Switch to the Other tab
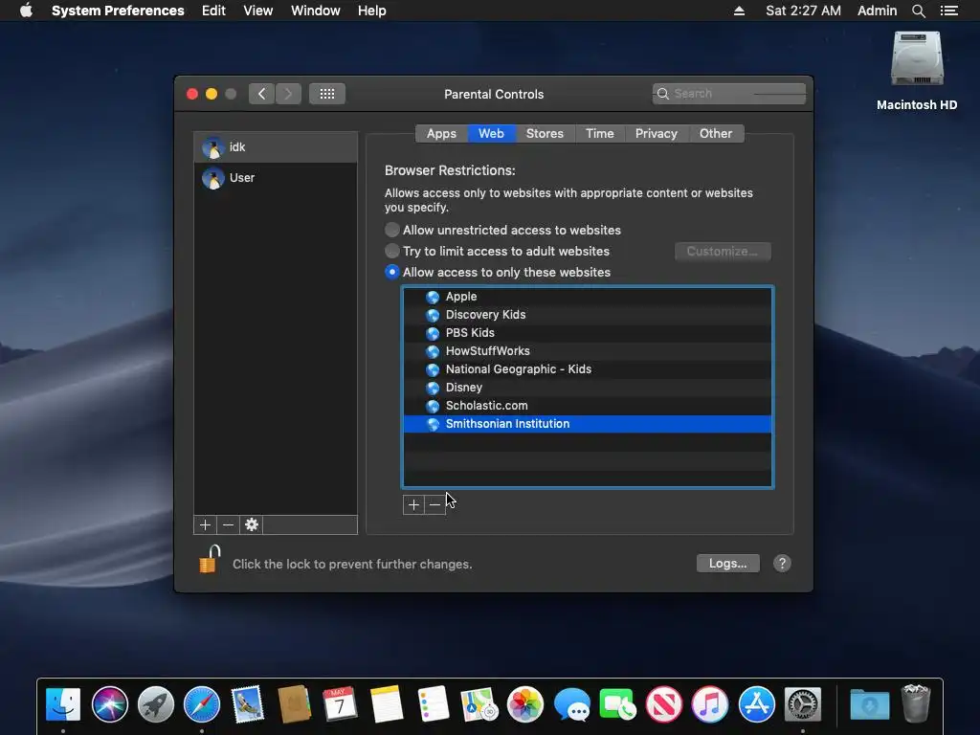The width and height of the screenshot is (980, 735). (716, 133)
